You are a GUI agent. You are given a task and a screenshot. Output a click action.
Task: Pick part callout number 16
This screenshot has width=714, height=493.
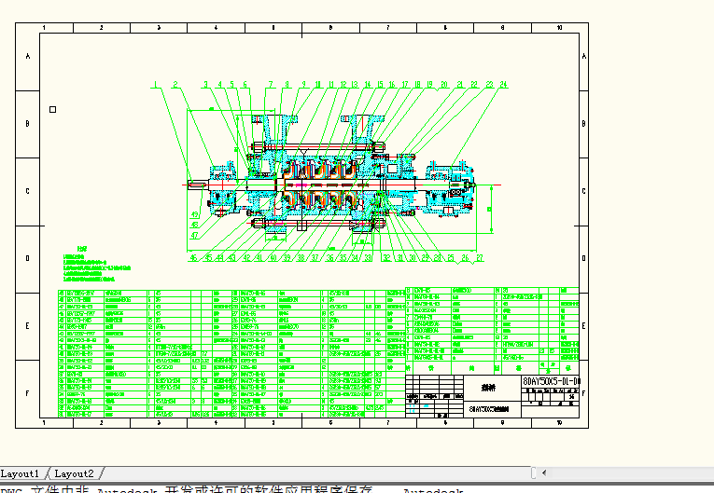[392, 84]
